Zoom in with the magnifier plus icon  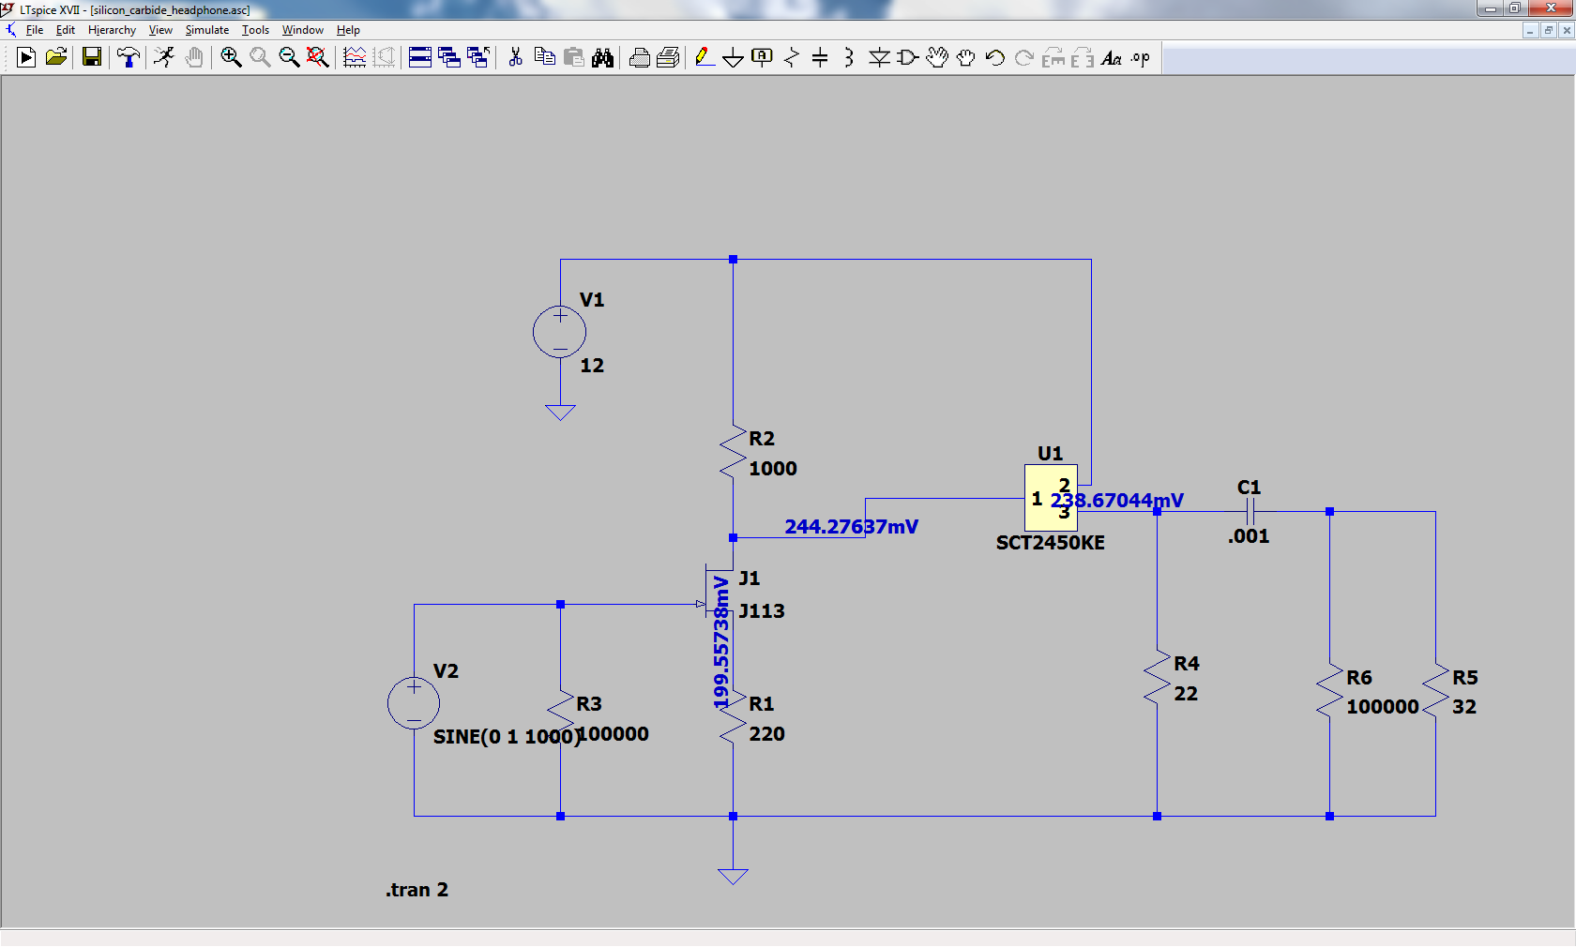click(x=231, y=58)
